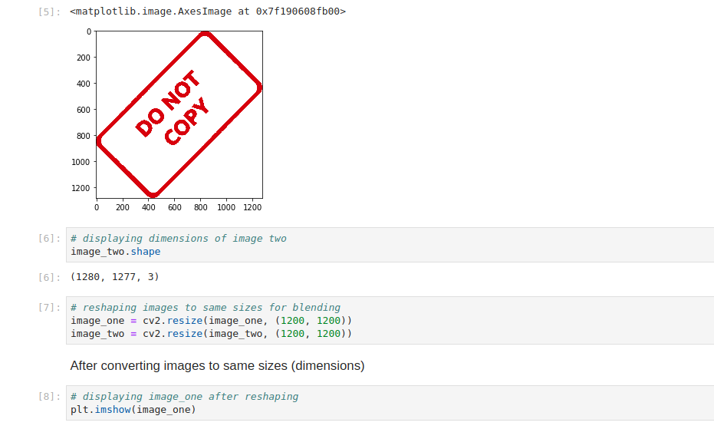714x429 pixels.
Task: Select the 'After converting images' markdown cell
Action: coord(217,365)
